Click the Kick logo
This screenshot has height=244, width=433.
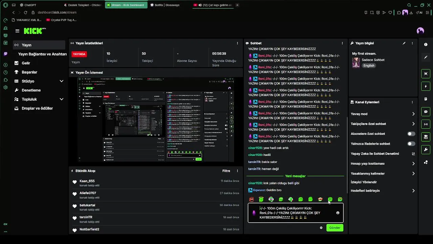(x=35, y=31)
